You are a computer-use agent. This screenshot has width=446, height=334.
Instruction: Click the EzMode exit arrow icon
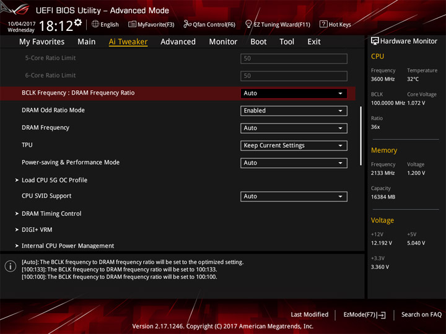[382, 315]
